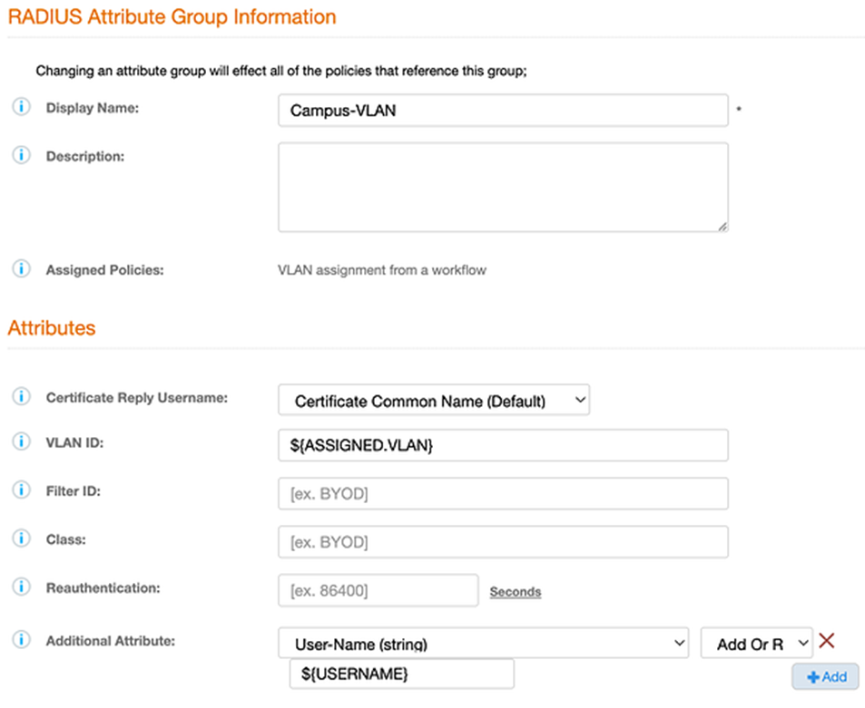
Task: Click info icon beside Description label
Action: (20, 156)
